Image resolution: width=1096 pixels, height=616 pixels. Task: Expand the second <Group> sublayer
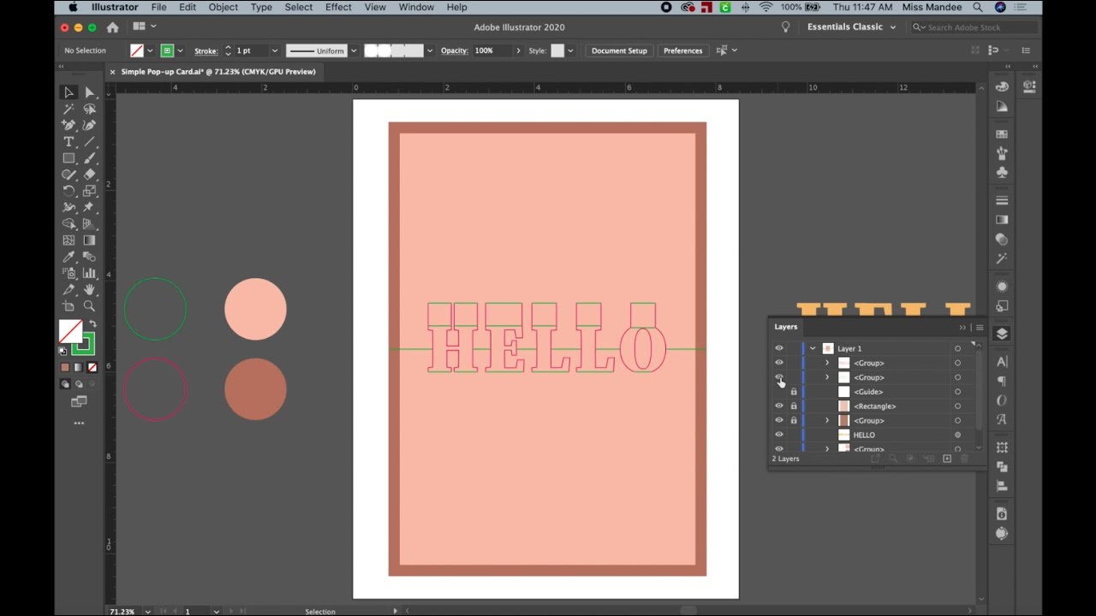click(827, 377)
